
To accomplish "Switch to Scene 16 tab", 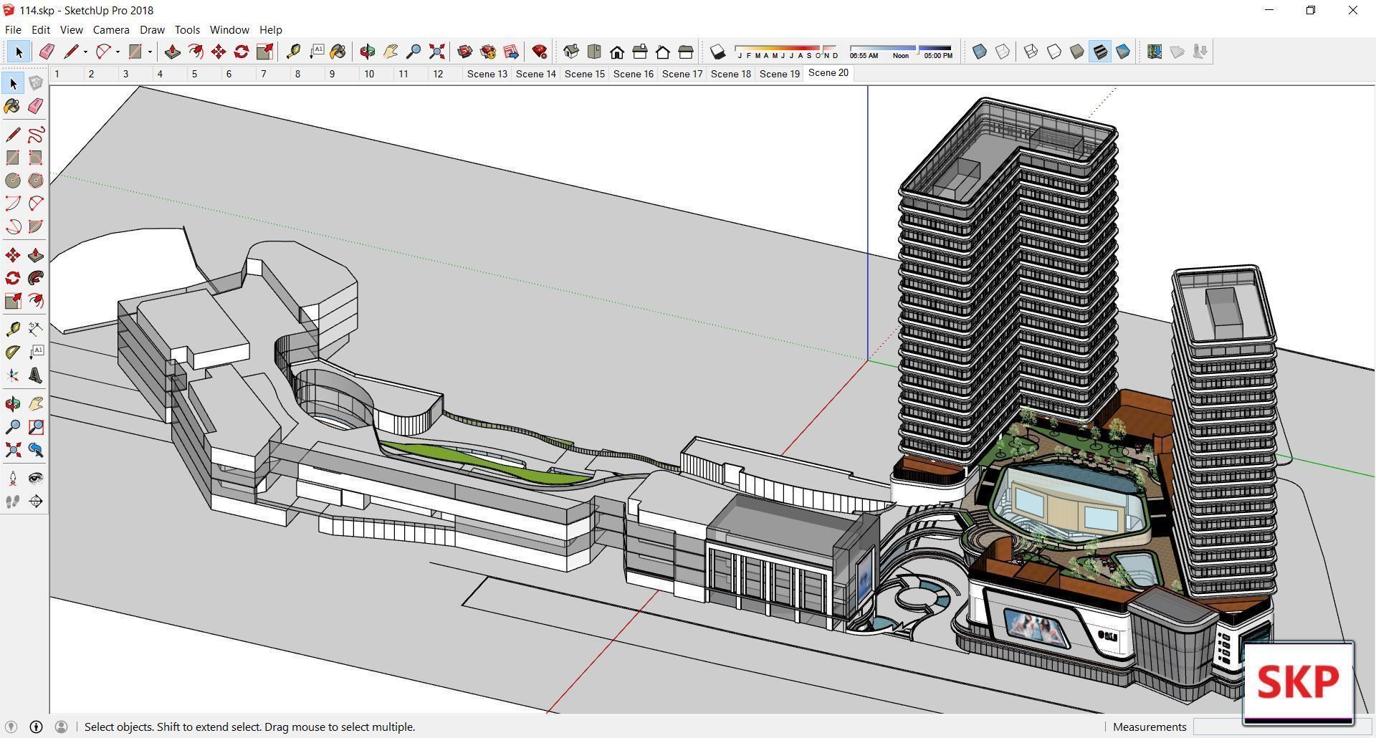I will tap(633, 74).
